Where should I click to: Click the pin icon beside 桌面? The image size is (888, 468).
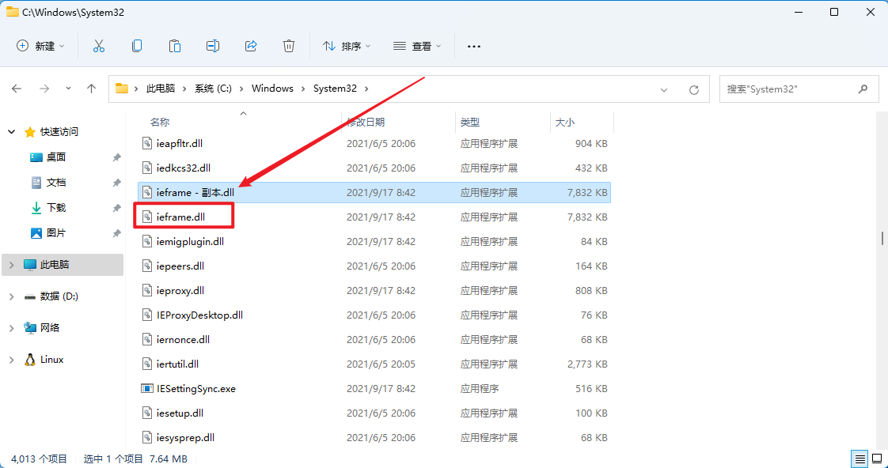click(x=116, y=157)
